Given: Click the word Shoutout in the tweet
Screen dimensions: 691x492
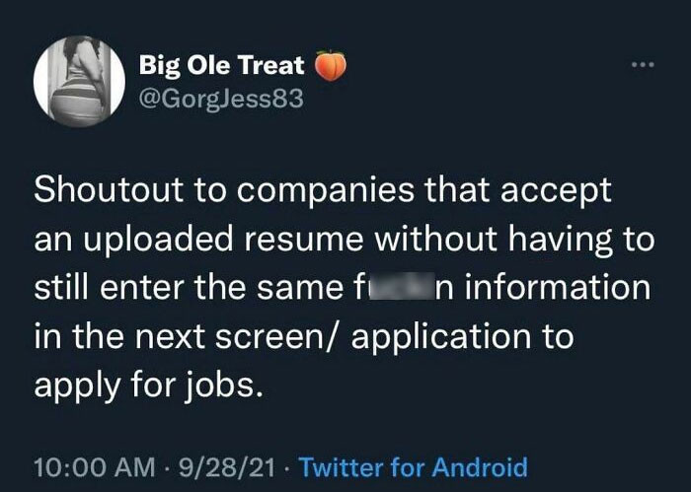Looking at the screenshot, I should pyautogui.click(x=103, y=191).
